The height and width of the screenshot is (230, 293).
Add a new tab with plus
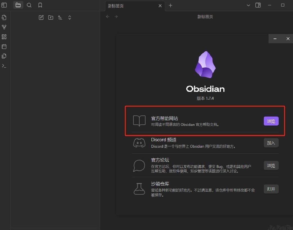pyautogui.click(x=171, y=5)
